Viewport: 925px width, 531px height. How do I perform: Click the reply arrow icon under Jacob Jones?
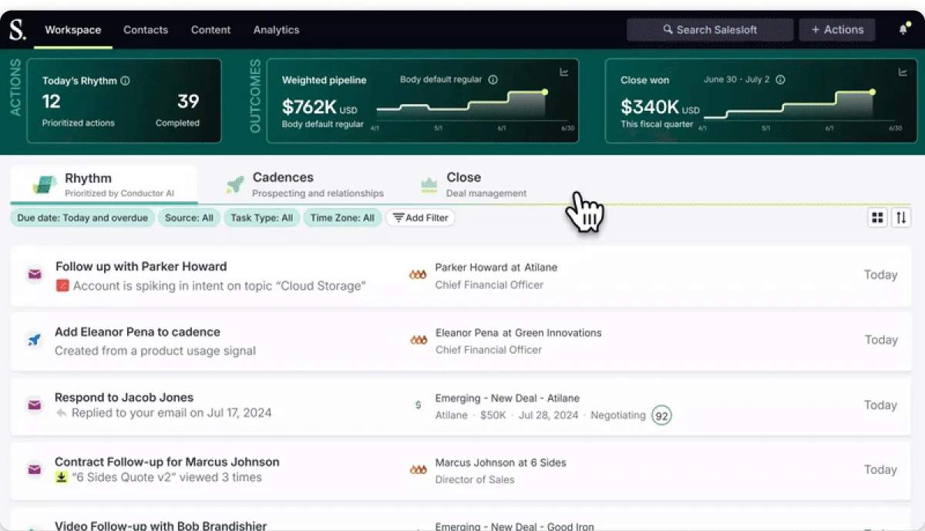[62, 413]
